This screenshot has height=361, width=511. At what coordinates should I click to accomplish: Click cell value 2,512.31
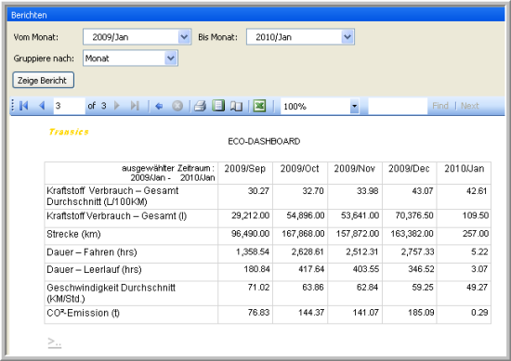pos(362,251)
